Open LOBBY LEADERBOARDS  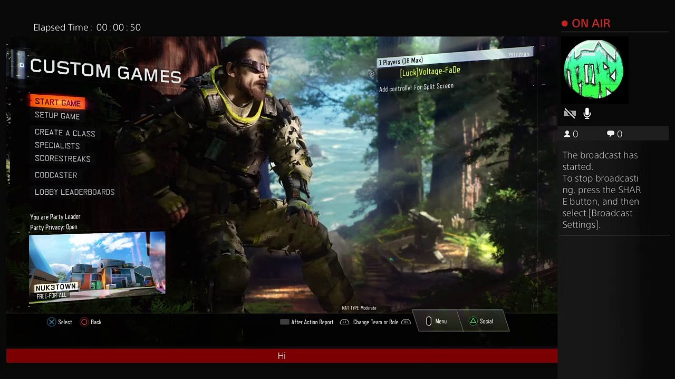tap(74, 192)
